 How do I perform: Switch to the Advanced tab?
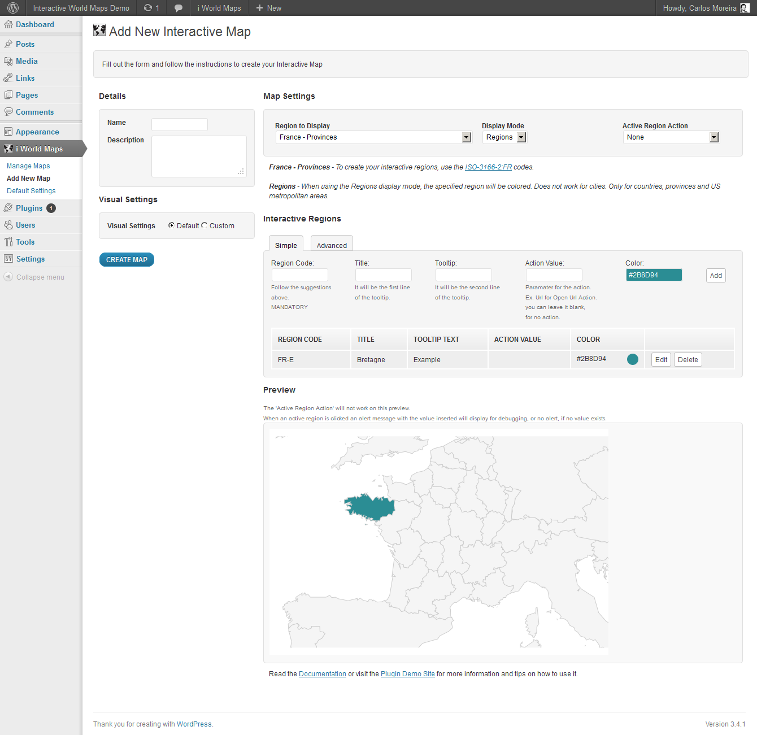(x=332, y=245)
